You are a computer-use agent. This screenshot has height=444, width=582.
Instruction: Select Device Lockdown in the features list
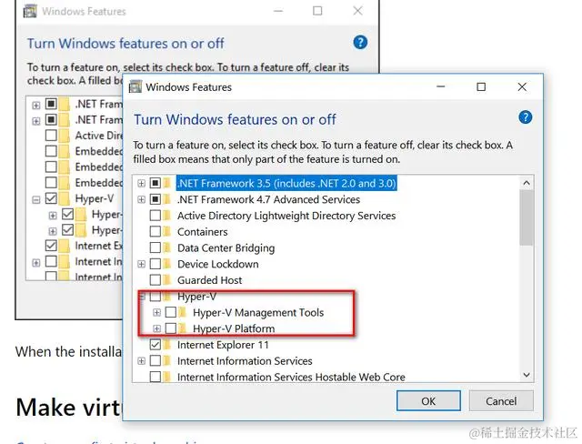tap(218, 264)
